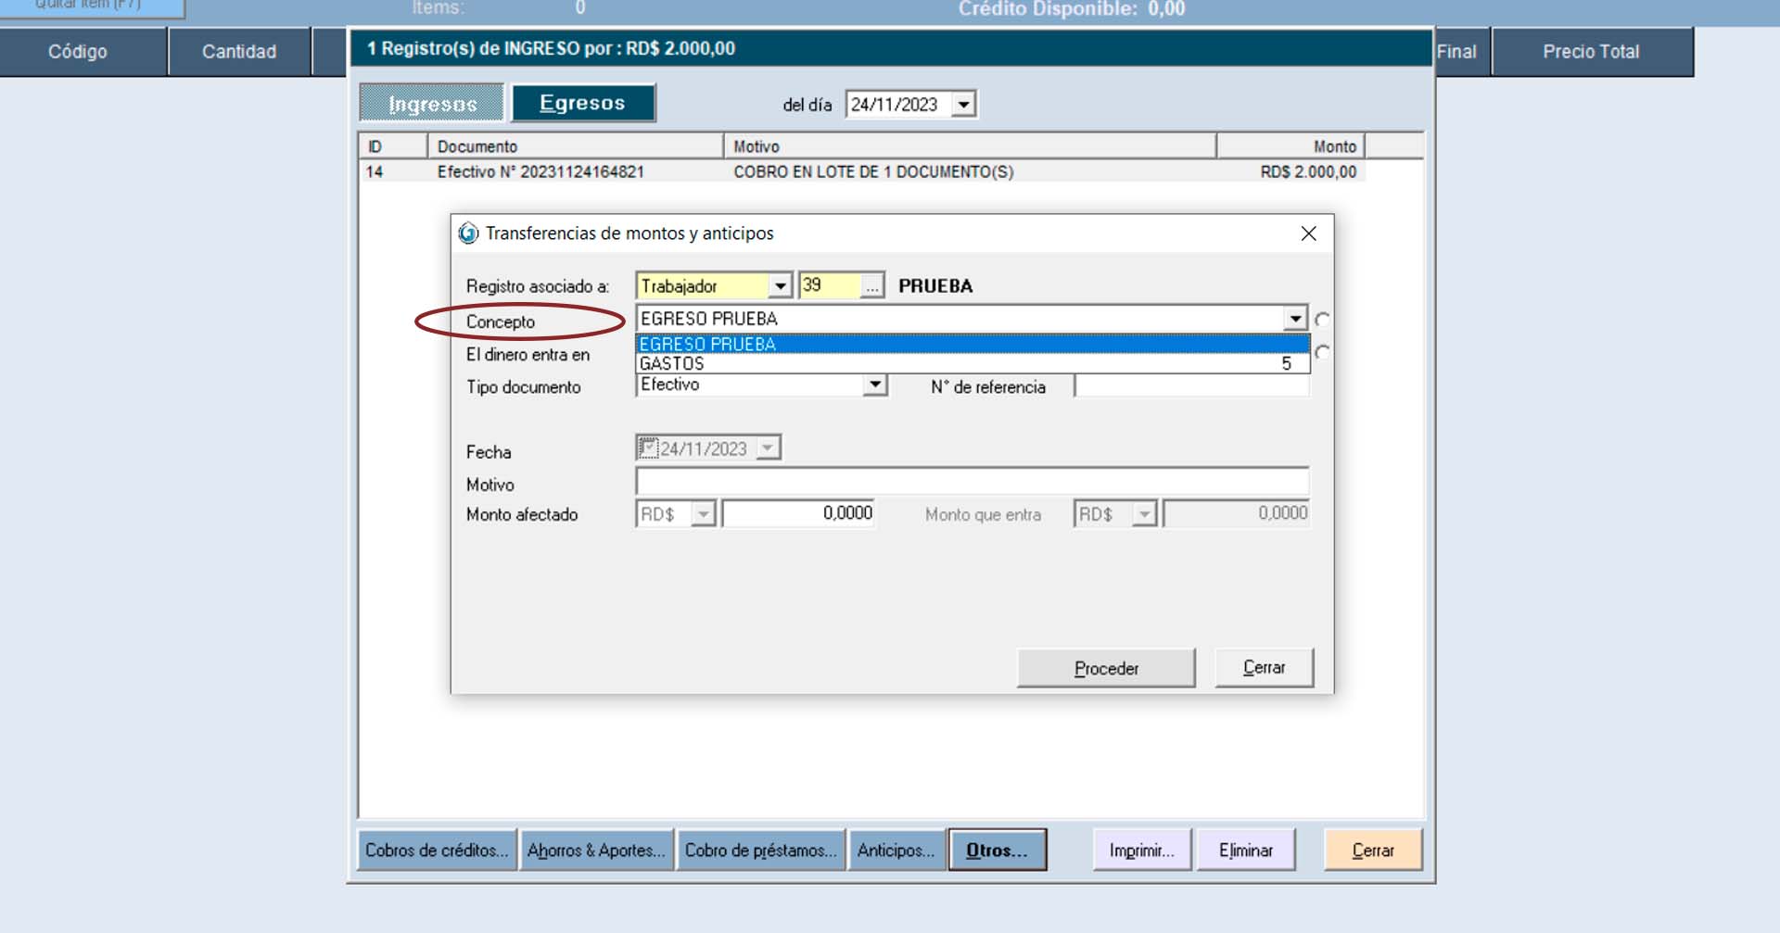The image size is (1780, 933).
Task: Select the radio button beside the Concepto dropdown
Action: click(1322, 320)
